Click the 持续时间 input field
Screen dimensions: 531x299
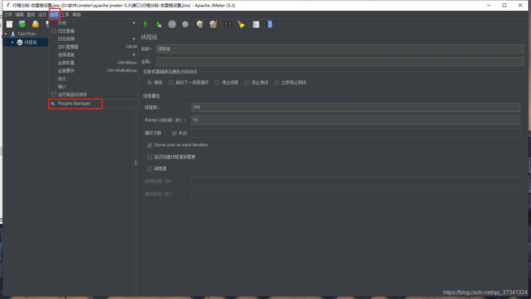tap(356, 181)
